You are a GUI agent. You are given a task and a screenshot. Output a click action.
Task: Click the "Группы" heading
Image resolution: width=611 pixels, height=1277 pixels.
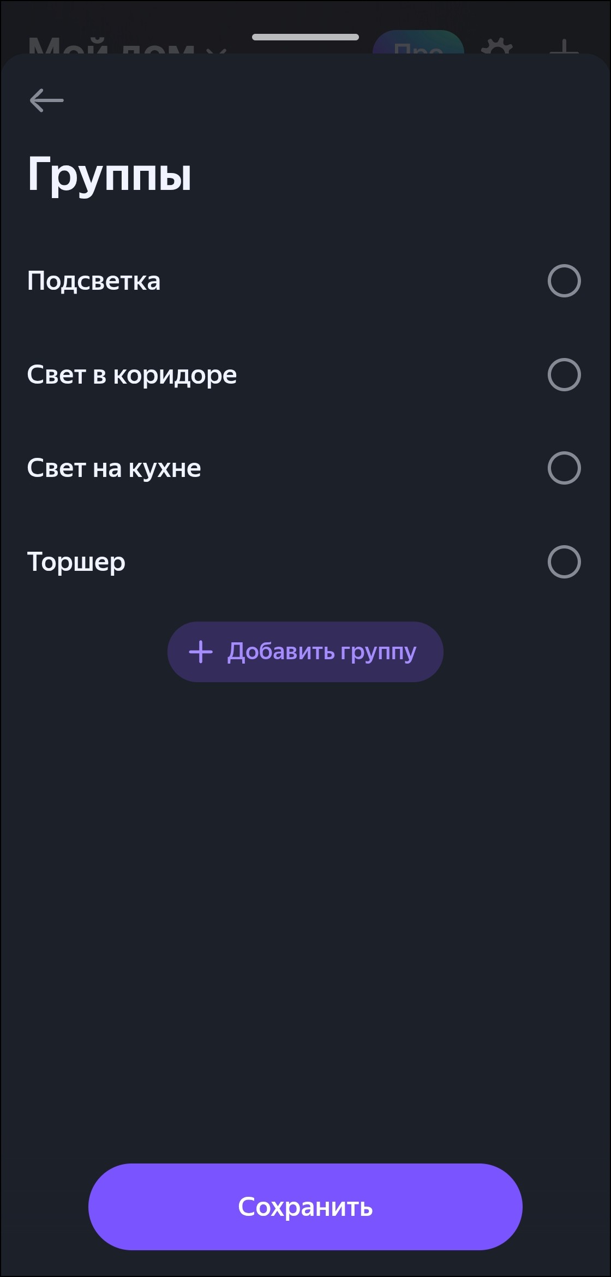point(110,175)
